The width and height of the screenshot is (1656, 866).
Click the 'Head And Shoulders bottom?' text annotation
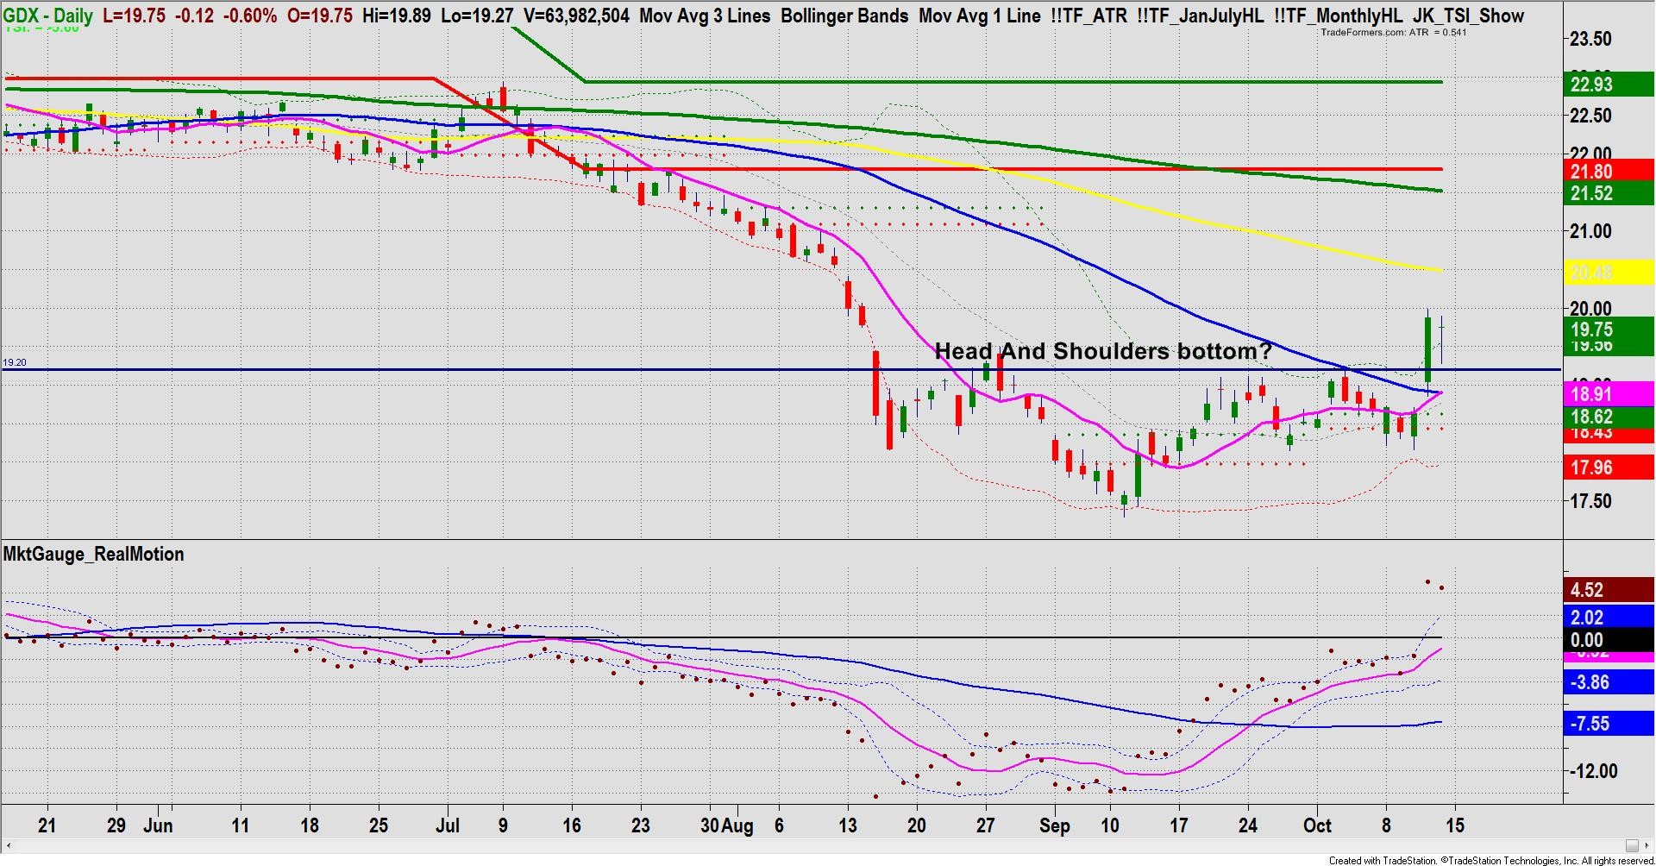pos(1102,351)
